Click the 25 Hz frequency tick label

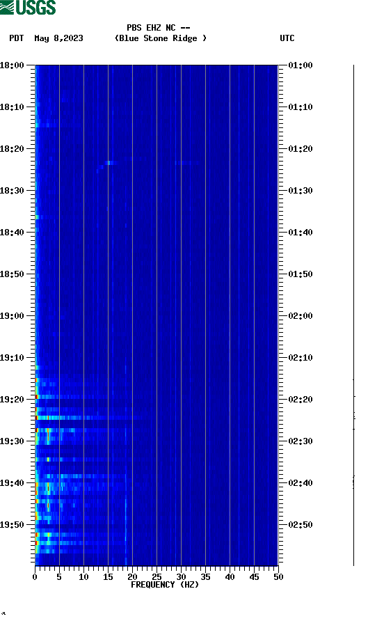pos(157,577)
